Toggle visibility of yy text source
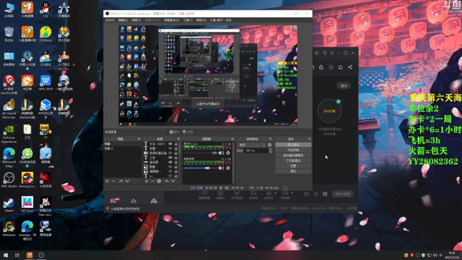This screenshot has height=260, width=462. [x=170, y=176]
